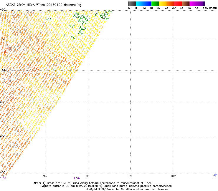The height and width of the screenshot is (191, 218).
Task: Click the 102 longitude axis label
Action: click(173, 176)
